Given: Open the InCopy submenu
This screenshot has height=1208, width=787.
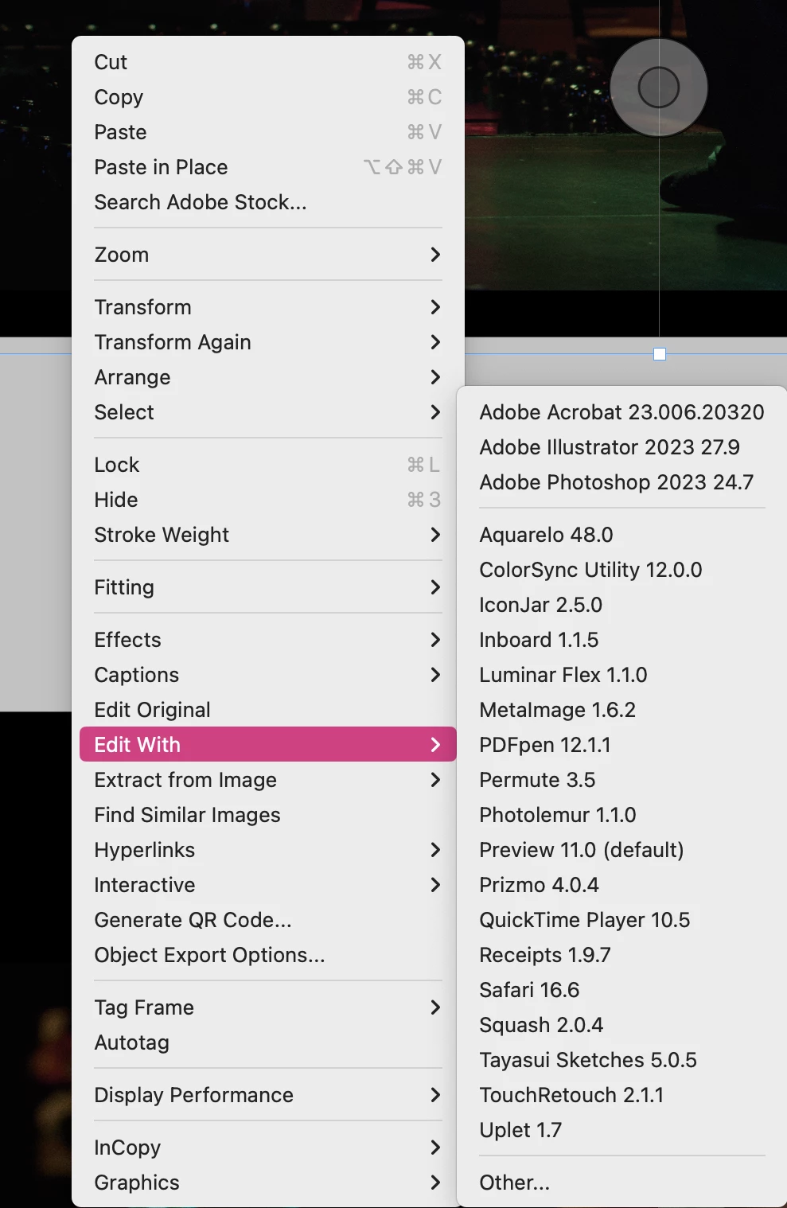Looking at the screenshot, I should pyautogui.click(x=268, y=1148).
